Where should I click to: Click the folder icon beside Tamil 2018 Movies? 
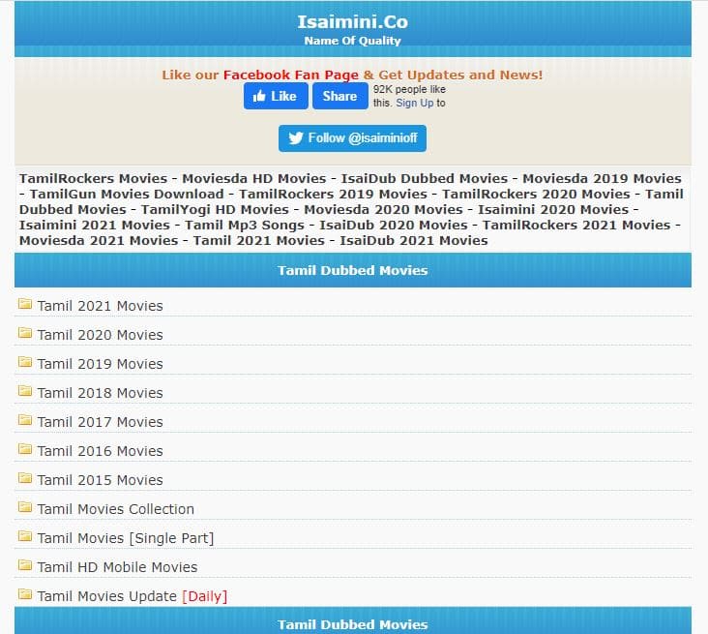point(25,390)
